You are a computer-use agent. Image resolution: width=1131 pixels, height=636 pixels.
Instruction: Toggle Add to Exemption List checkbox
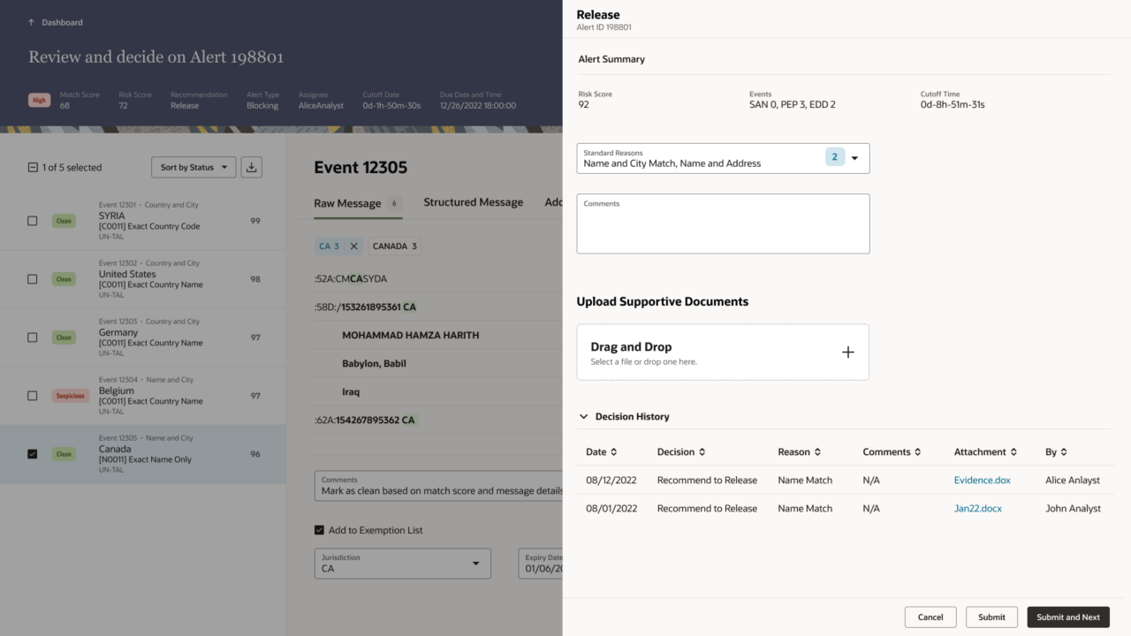(319, 530)
